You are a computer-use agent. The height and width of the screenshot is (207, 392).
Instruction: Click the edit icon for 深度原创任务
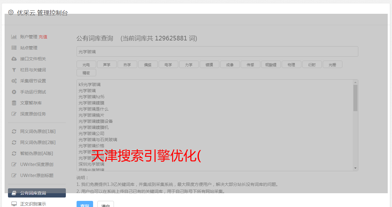click(x=14, y=114)
